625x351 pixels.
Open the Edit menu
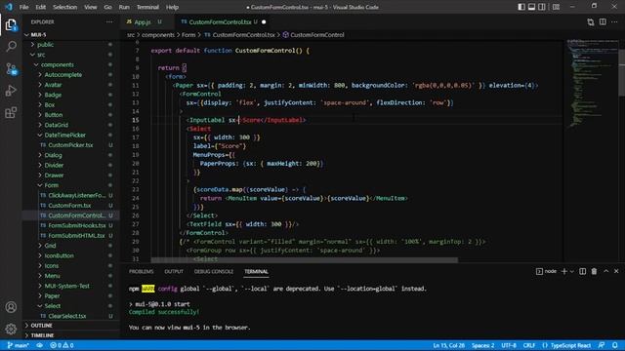(x=40, y=7)
